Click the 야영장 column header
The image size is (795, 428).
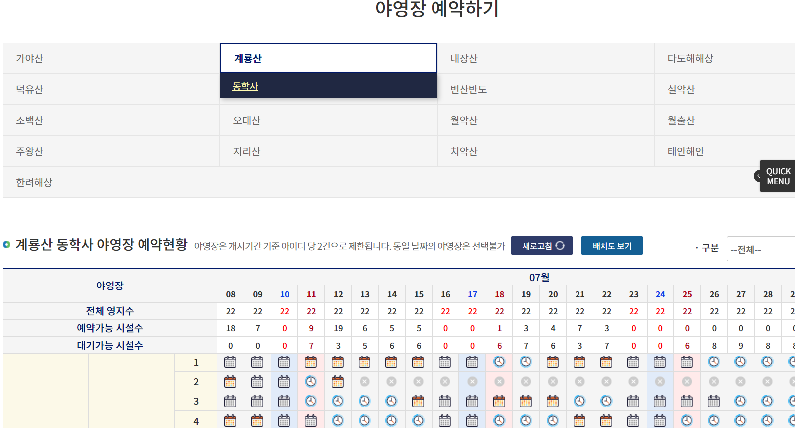click(x=110, y=285)
